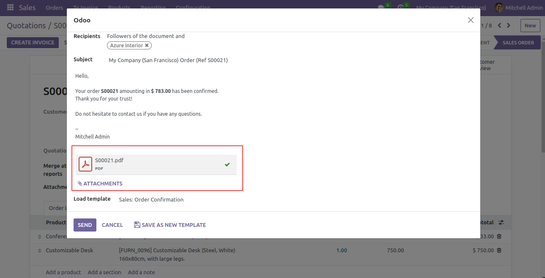This screenshot has height=278, width=545.
Task: Close the Odoo dialog with X
Action: tap(471, 20)
